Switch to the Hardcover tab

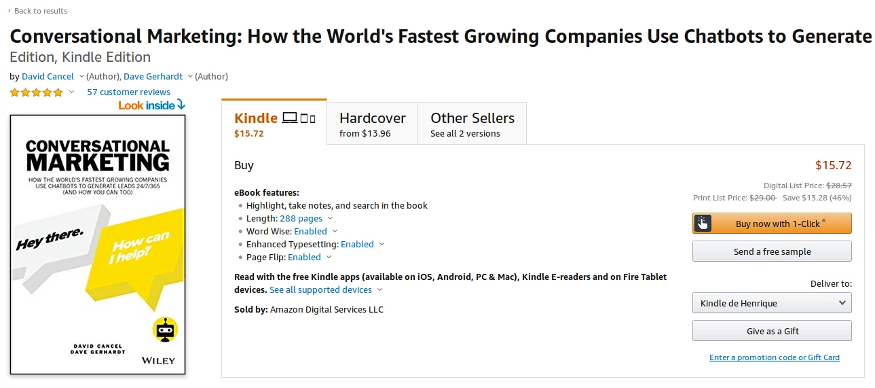pyautogui.click(x=372, y=123)
